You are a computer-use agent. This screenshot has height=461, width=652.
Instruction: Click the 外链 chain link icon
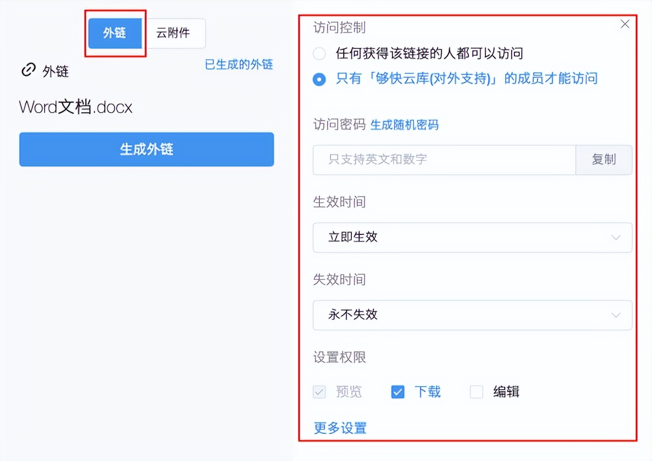click(x=29, y=70)
